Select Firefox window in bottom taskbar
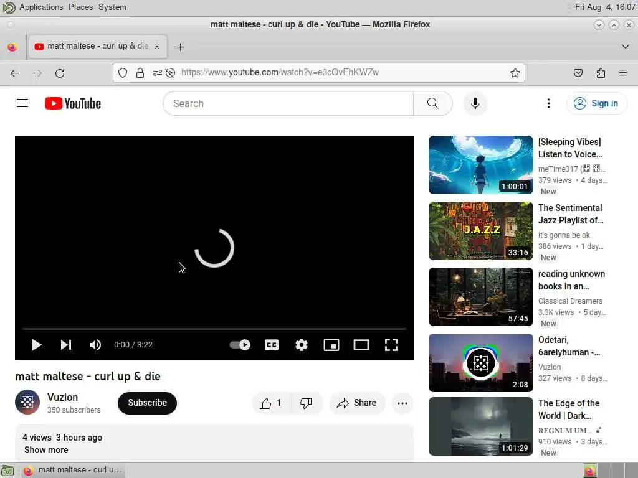Image resolution: width=638 pixels, height=478 pixels. pos(72,470)
